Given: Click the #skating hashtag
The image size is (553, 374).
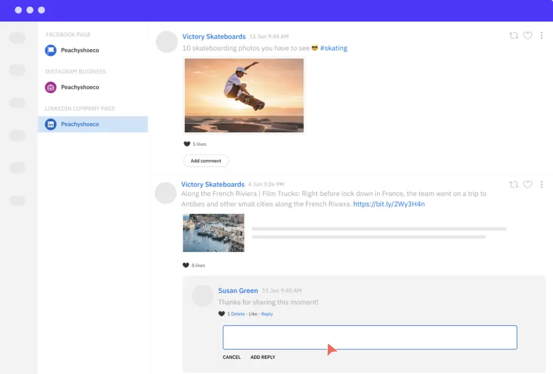Looking at the screenshot, I should tap(335, 48).
